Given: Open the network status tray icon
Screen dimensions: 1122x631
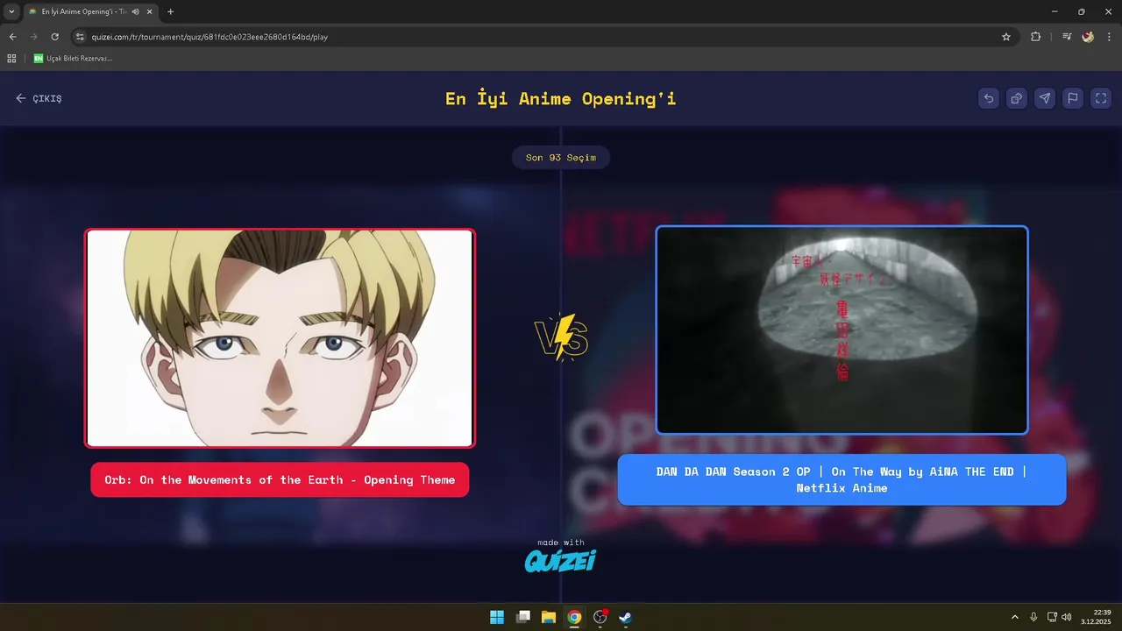Looking at the screenshot, I should (1053, 617).
